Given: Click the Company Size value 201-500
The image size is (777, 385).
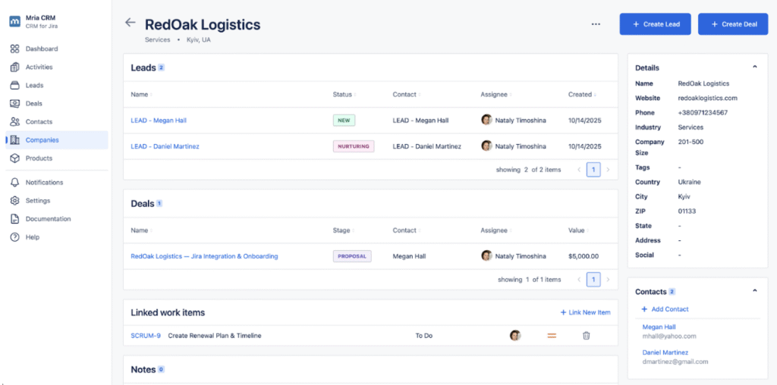Looking at the screenshot, I should [x=690, y=142].
